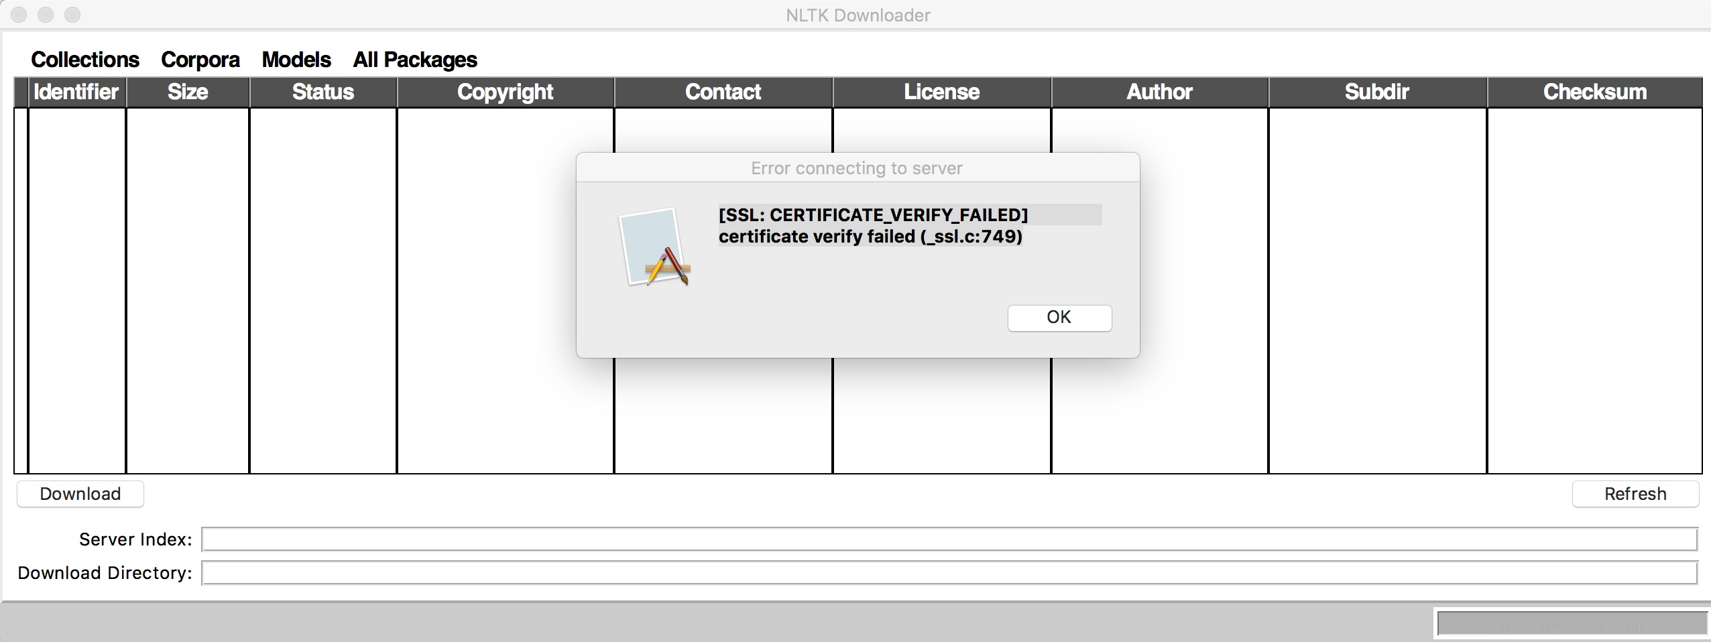Click the Status column header
This screenshot has width=1711, height=642.
pos(323,92)
